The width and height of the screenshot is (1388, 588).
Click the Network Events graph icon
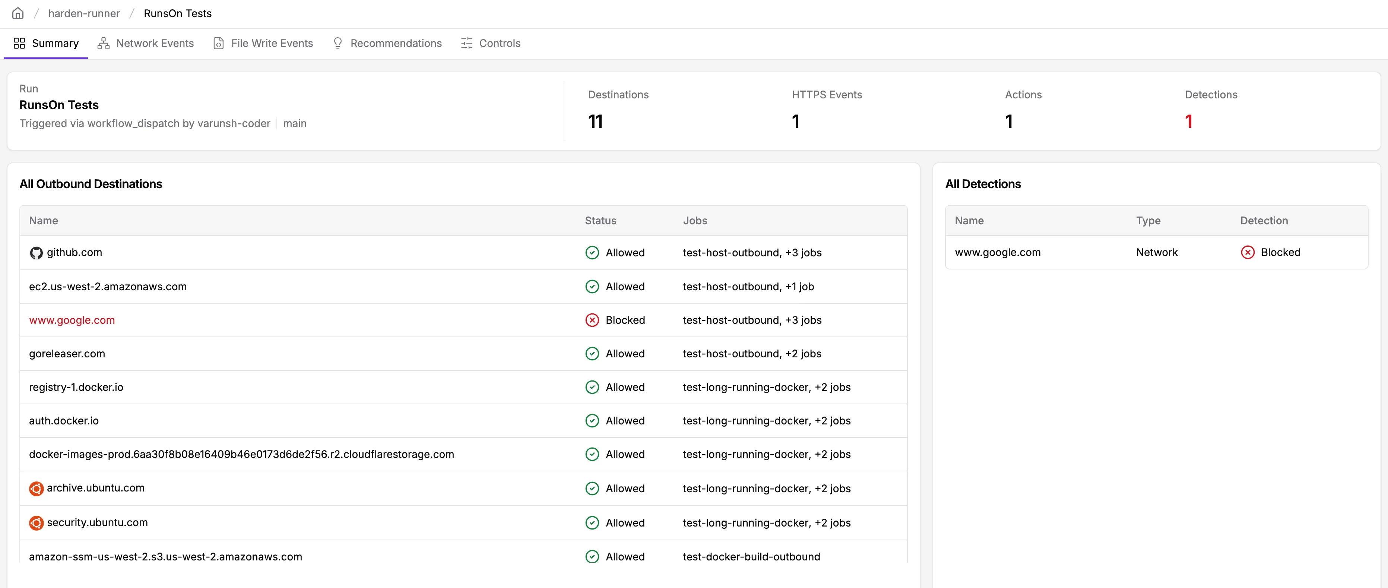point(104,43)
